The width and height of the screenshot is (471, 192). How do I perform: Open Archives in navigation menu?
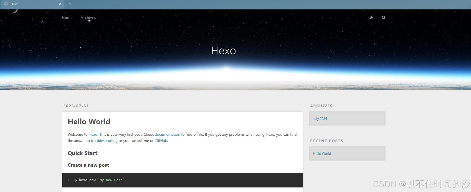coord(88,18)
